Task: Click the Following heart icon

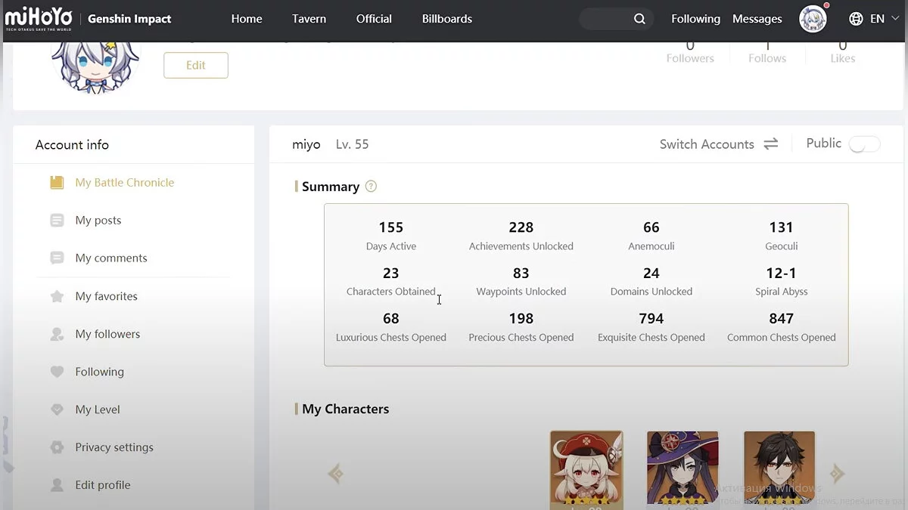Action: tap(57, 372)
